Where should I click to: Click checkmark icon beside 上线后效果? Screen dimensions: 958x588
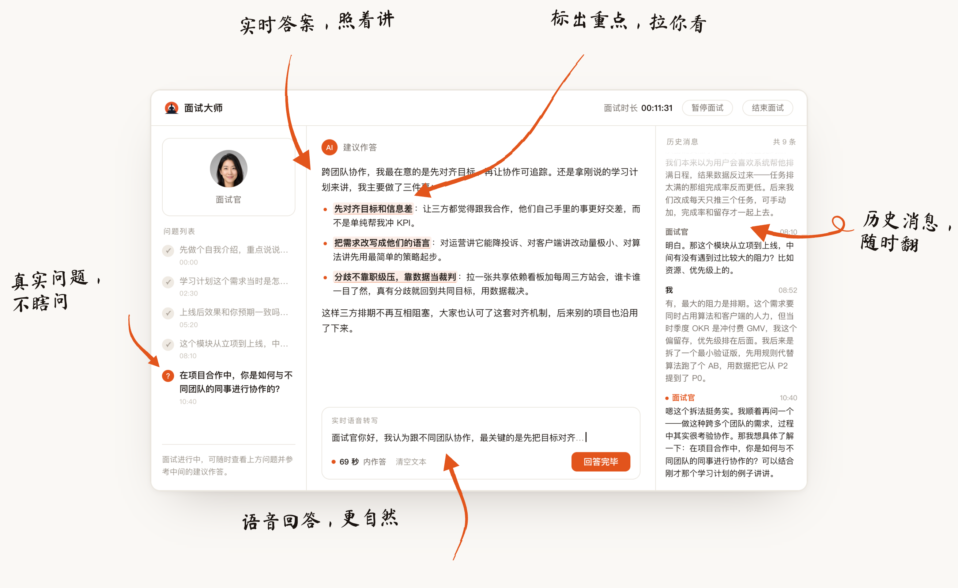168,313
